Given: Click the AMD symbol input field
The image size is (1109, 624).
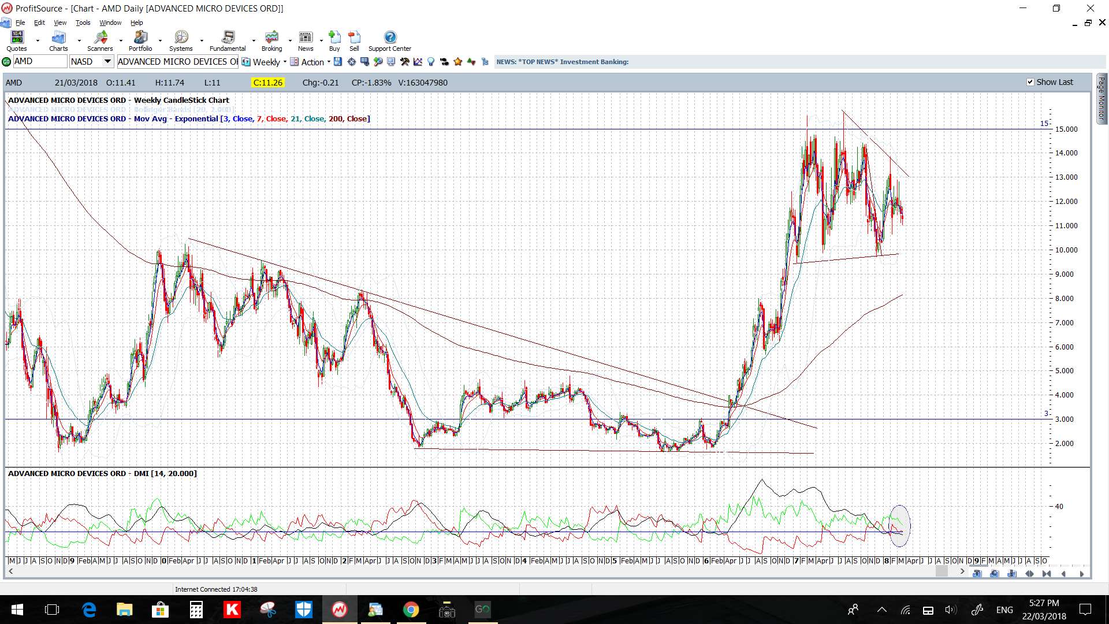Looking at the screenshot, I should point(39,61).
